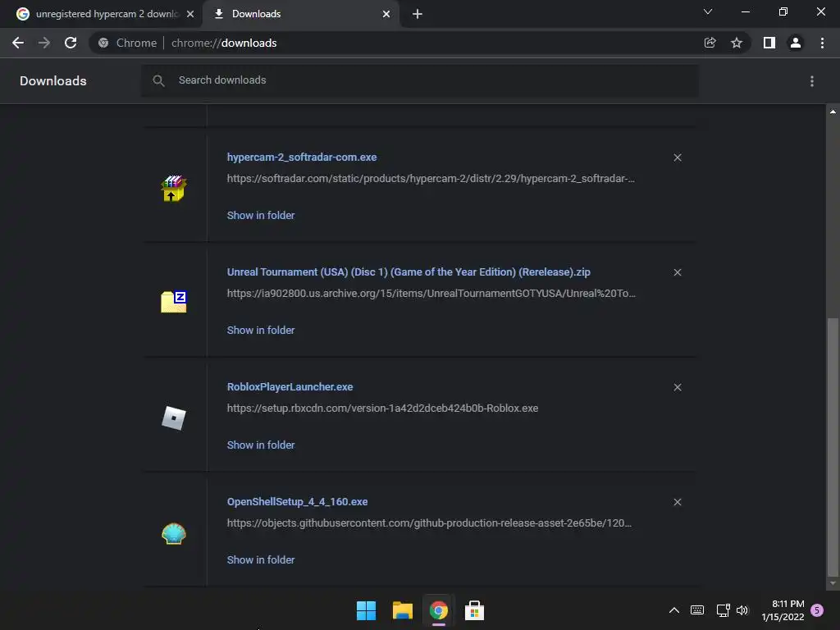Open the Chrome three-dot menu
The height and width of the screenshot is (630, 840).
pos(822,43)
